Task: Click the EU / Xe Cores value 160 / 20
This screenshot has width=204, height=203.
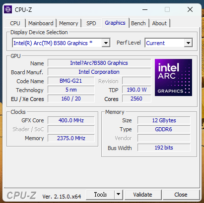Action: tap(71, 99)
